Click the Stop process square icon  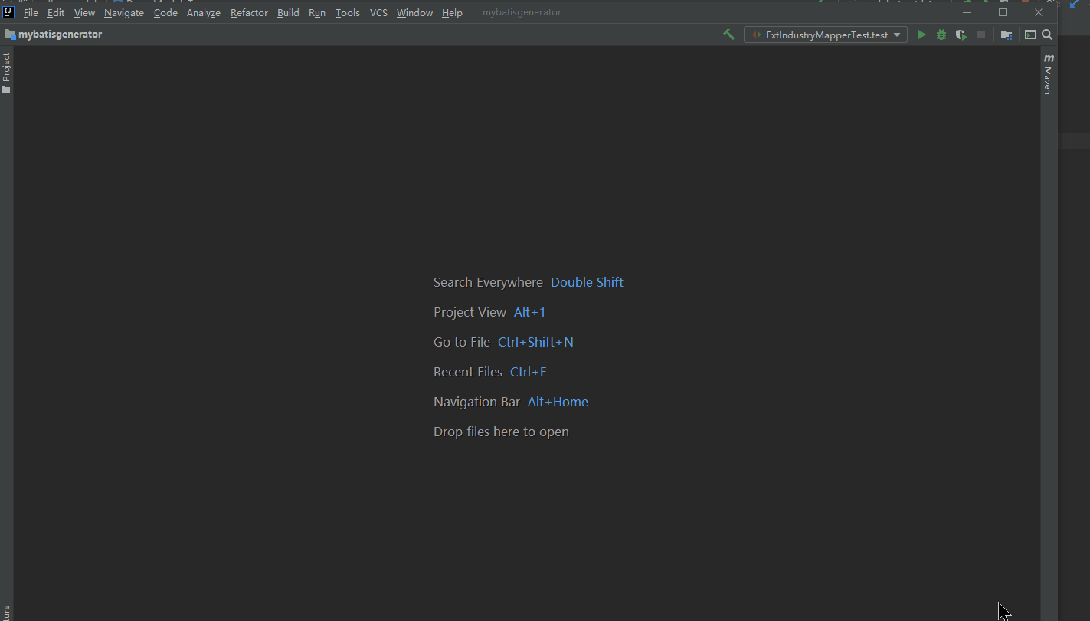pyautogui.click(x=981, y=34)
